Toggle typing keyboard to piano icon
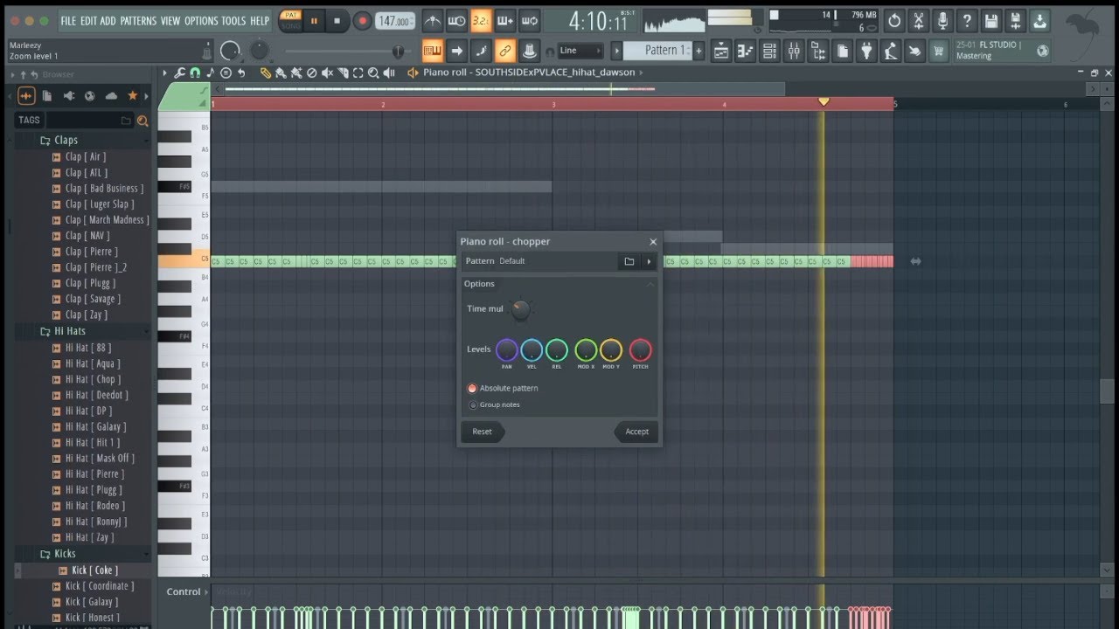Image resolution: width=1119 pixels, height=629 pixels. tap(432, 51)
